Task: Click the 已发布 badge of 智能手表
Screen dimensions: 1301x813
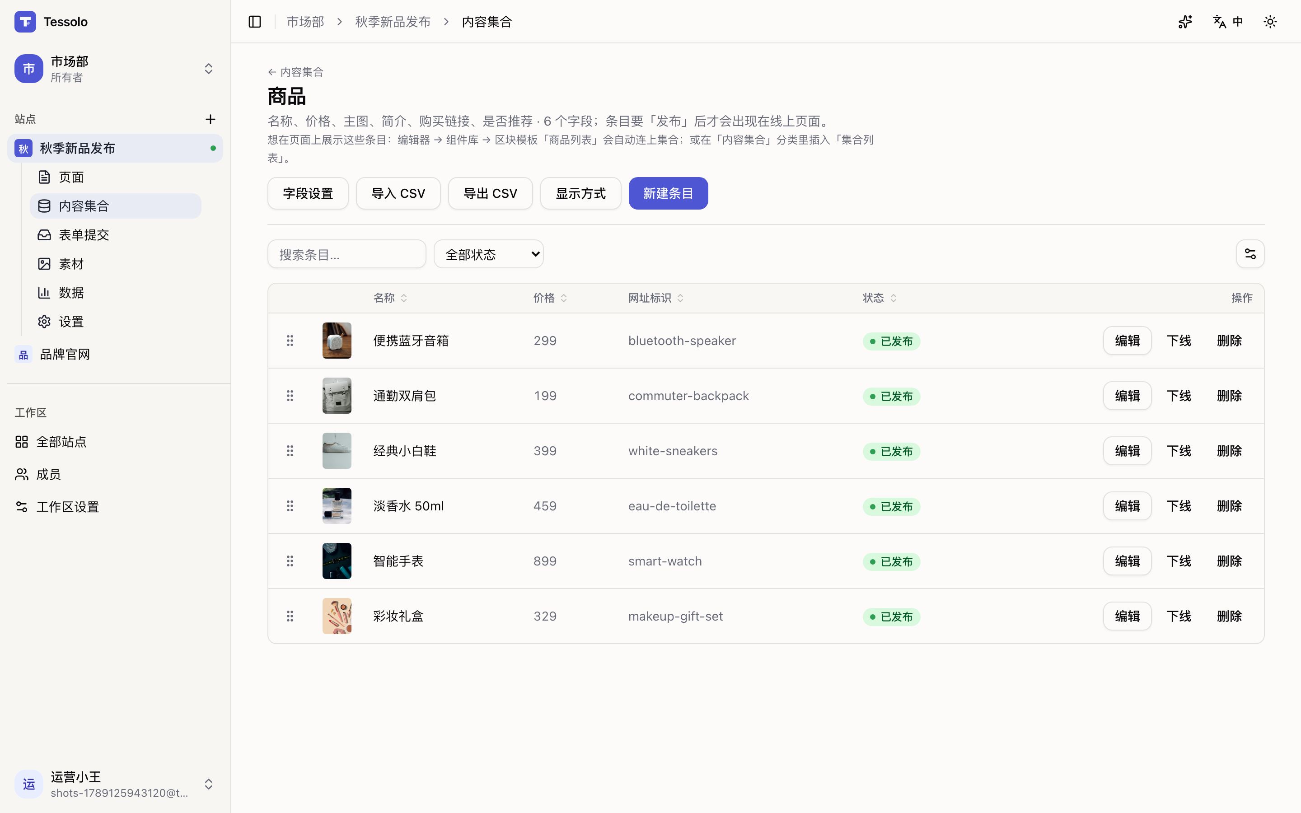Action: click(x=891, y=561)
